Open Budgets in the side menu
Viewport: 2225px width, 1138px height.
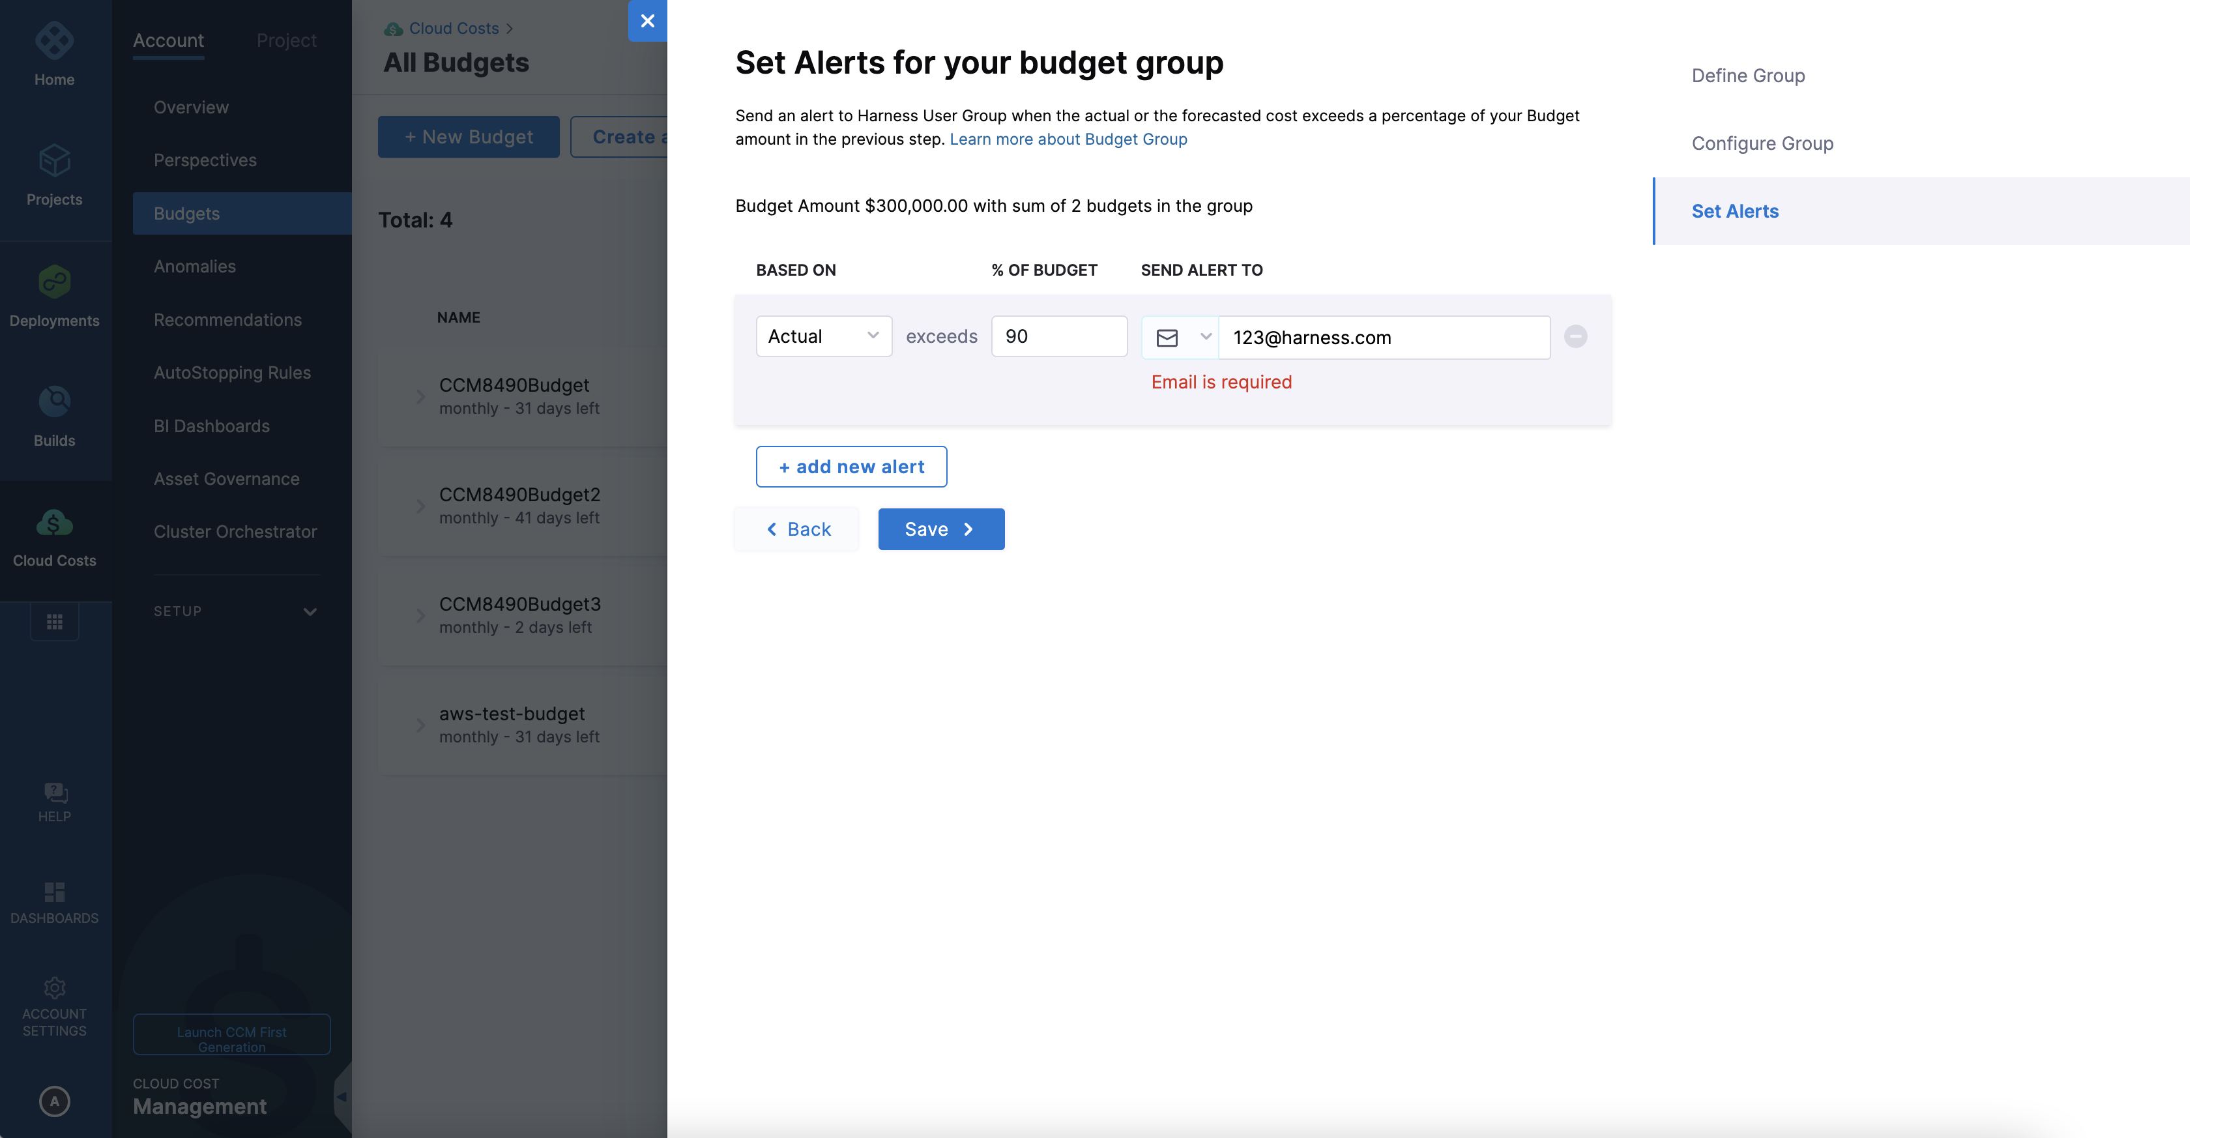(242, 213)
